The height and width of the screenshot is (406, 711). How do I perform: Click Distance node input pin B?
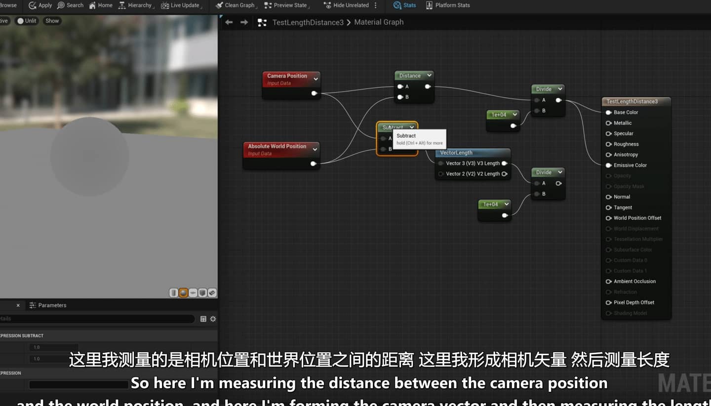(400, 97)
